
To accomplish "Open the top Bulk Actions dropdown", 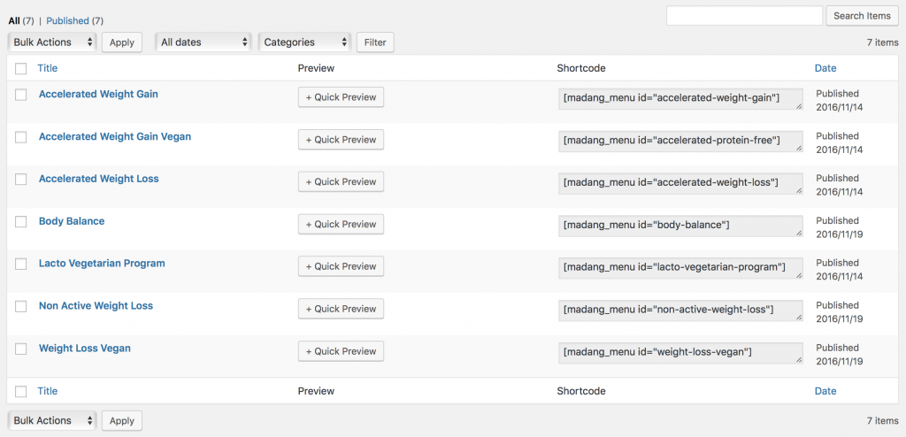I will coord(52,42).
